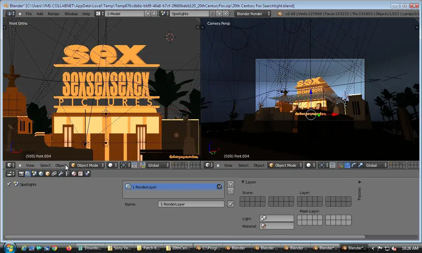Toggle manipulate center points in right viewport
The image size is (422, 253).
[332, 165]
